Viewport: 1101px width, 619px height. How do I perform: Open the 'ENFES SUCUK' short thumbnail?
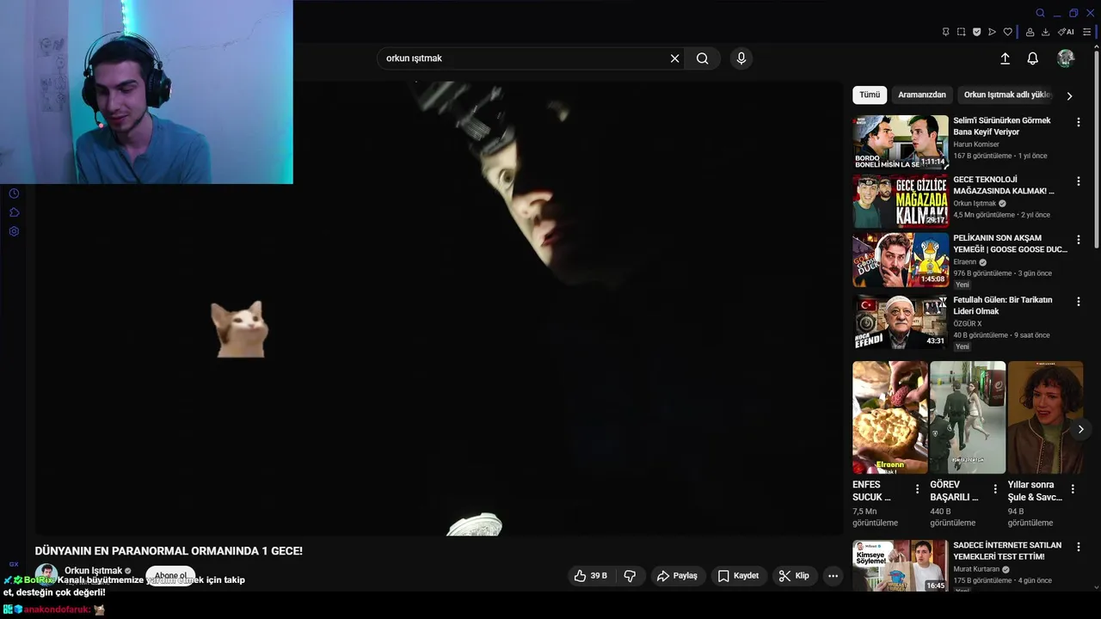(890, 417)
